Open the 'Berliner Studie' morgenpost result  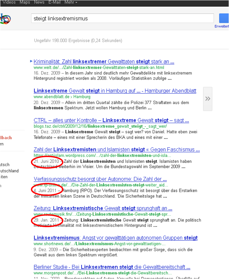point(112,267)
